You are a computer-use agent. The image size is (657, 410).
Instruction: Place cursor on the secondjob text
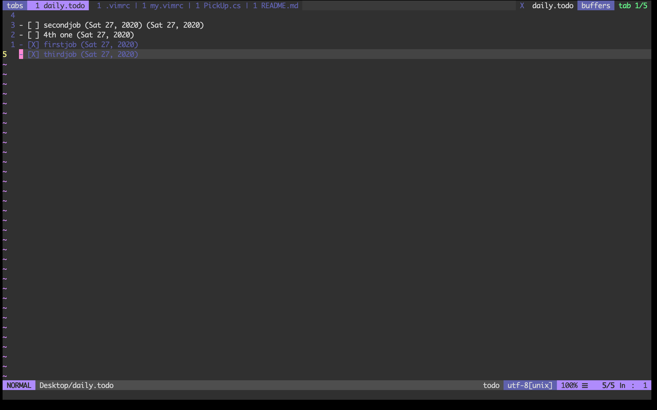click(62, 25)
